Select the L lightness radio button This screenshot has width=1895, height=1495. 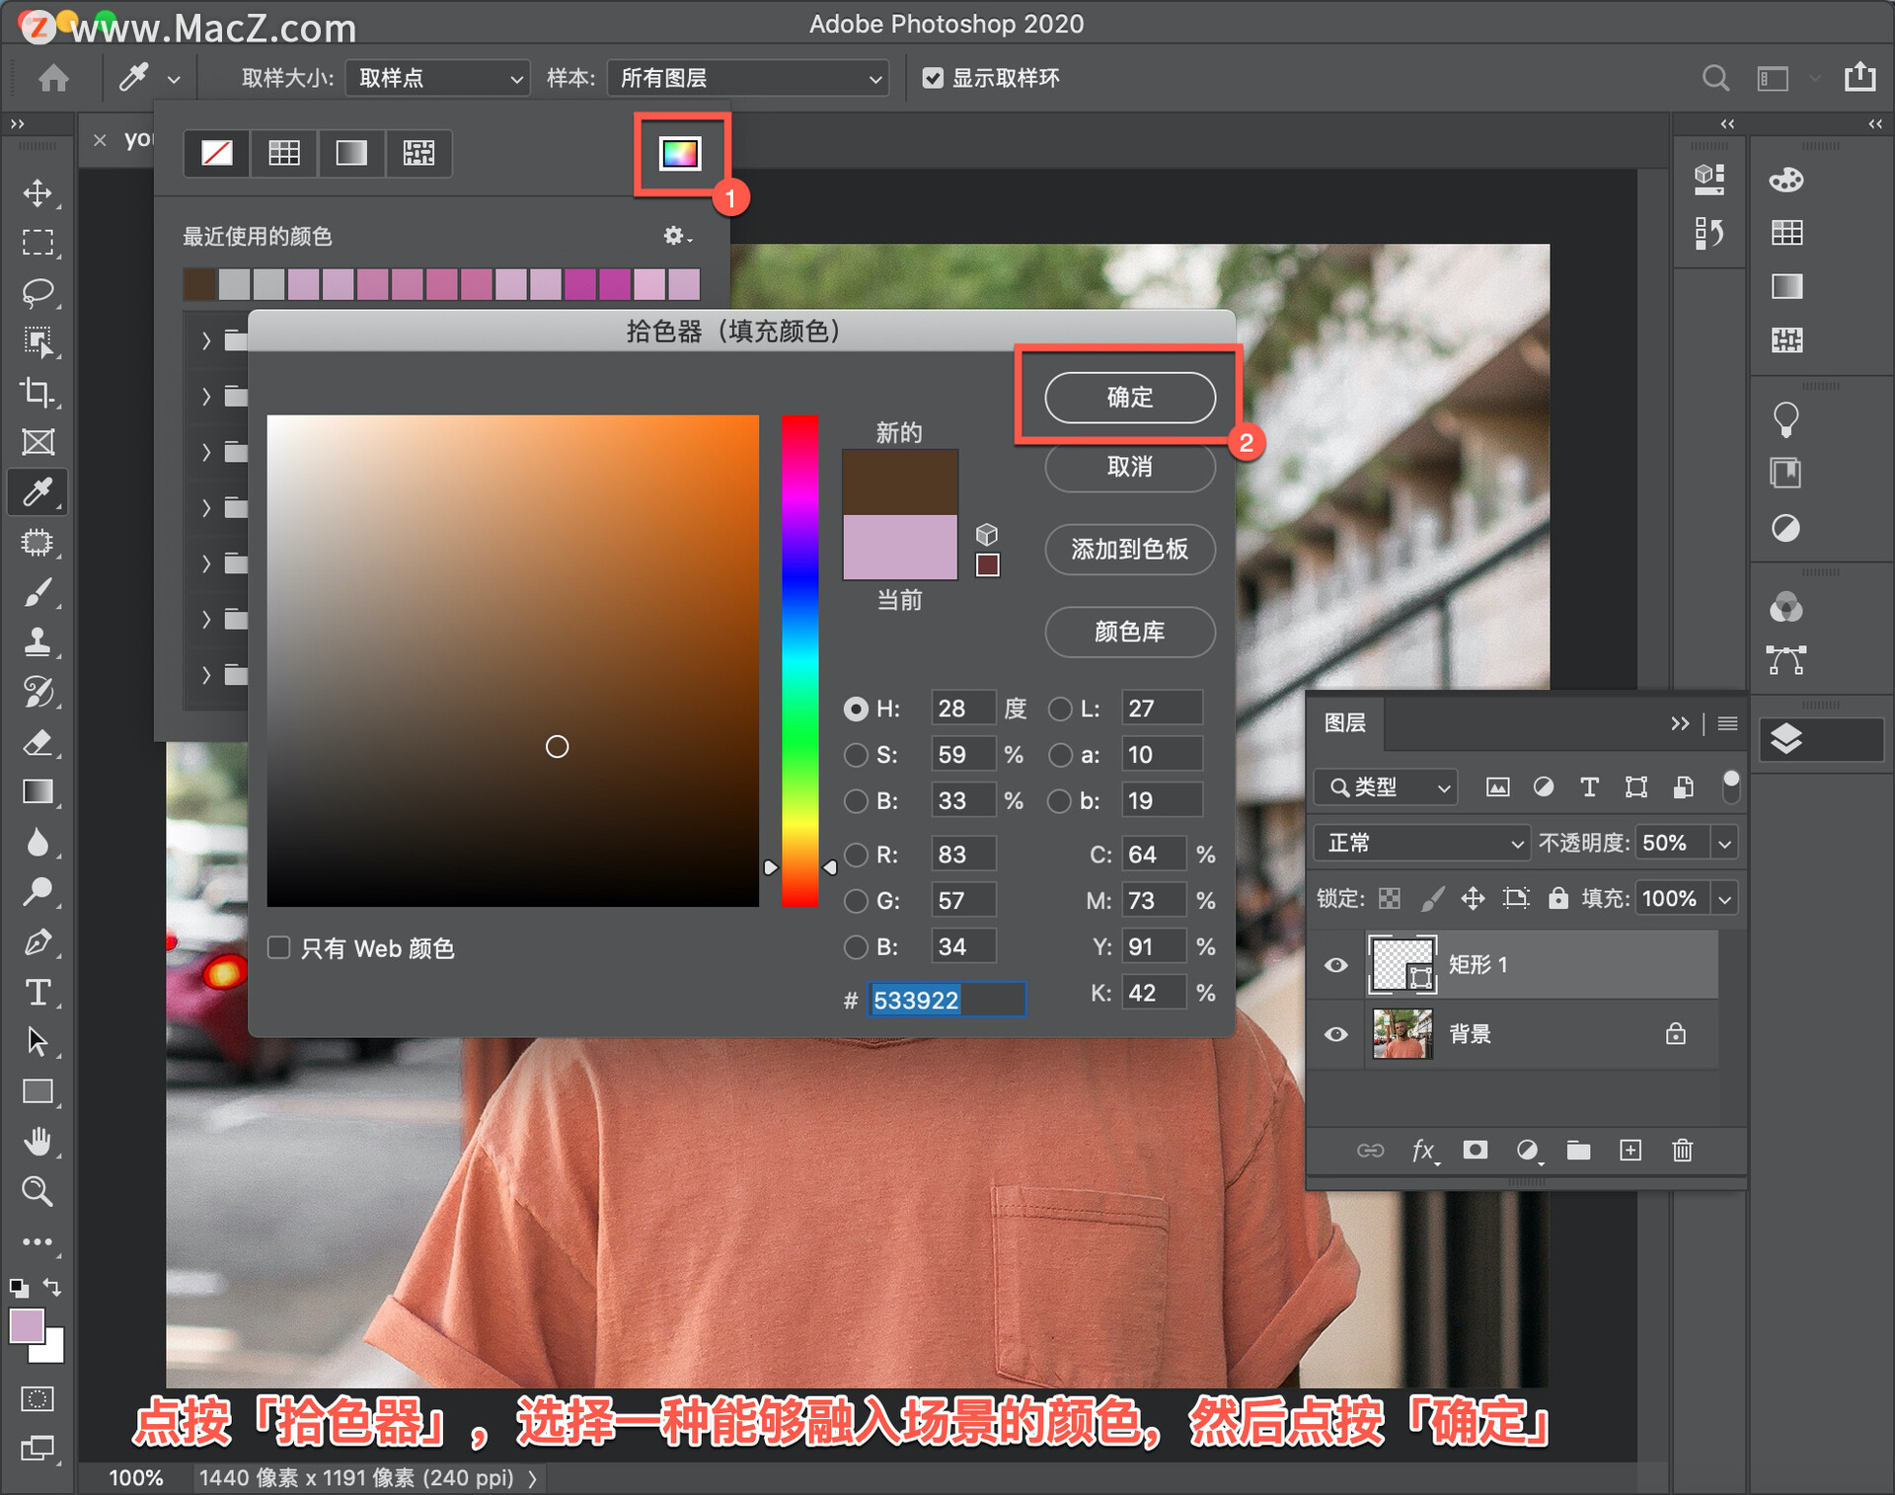[1060, 709]
